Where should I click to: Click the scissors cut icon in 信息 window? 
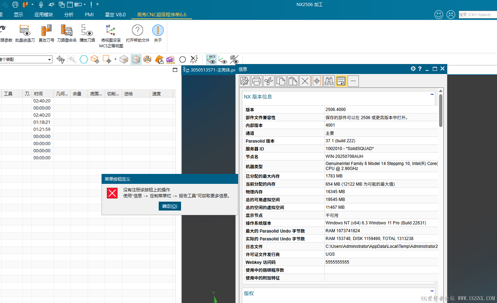(x=269, y=81)
